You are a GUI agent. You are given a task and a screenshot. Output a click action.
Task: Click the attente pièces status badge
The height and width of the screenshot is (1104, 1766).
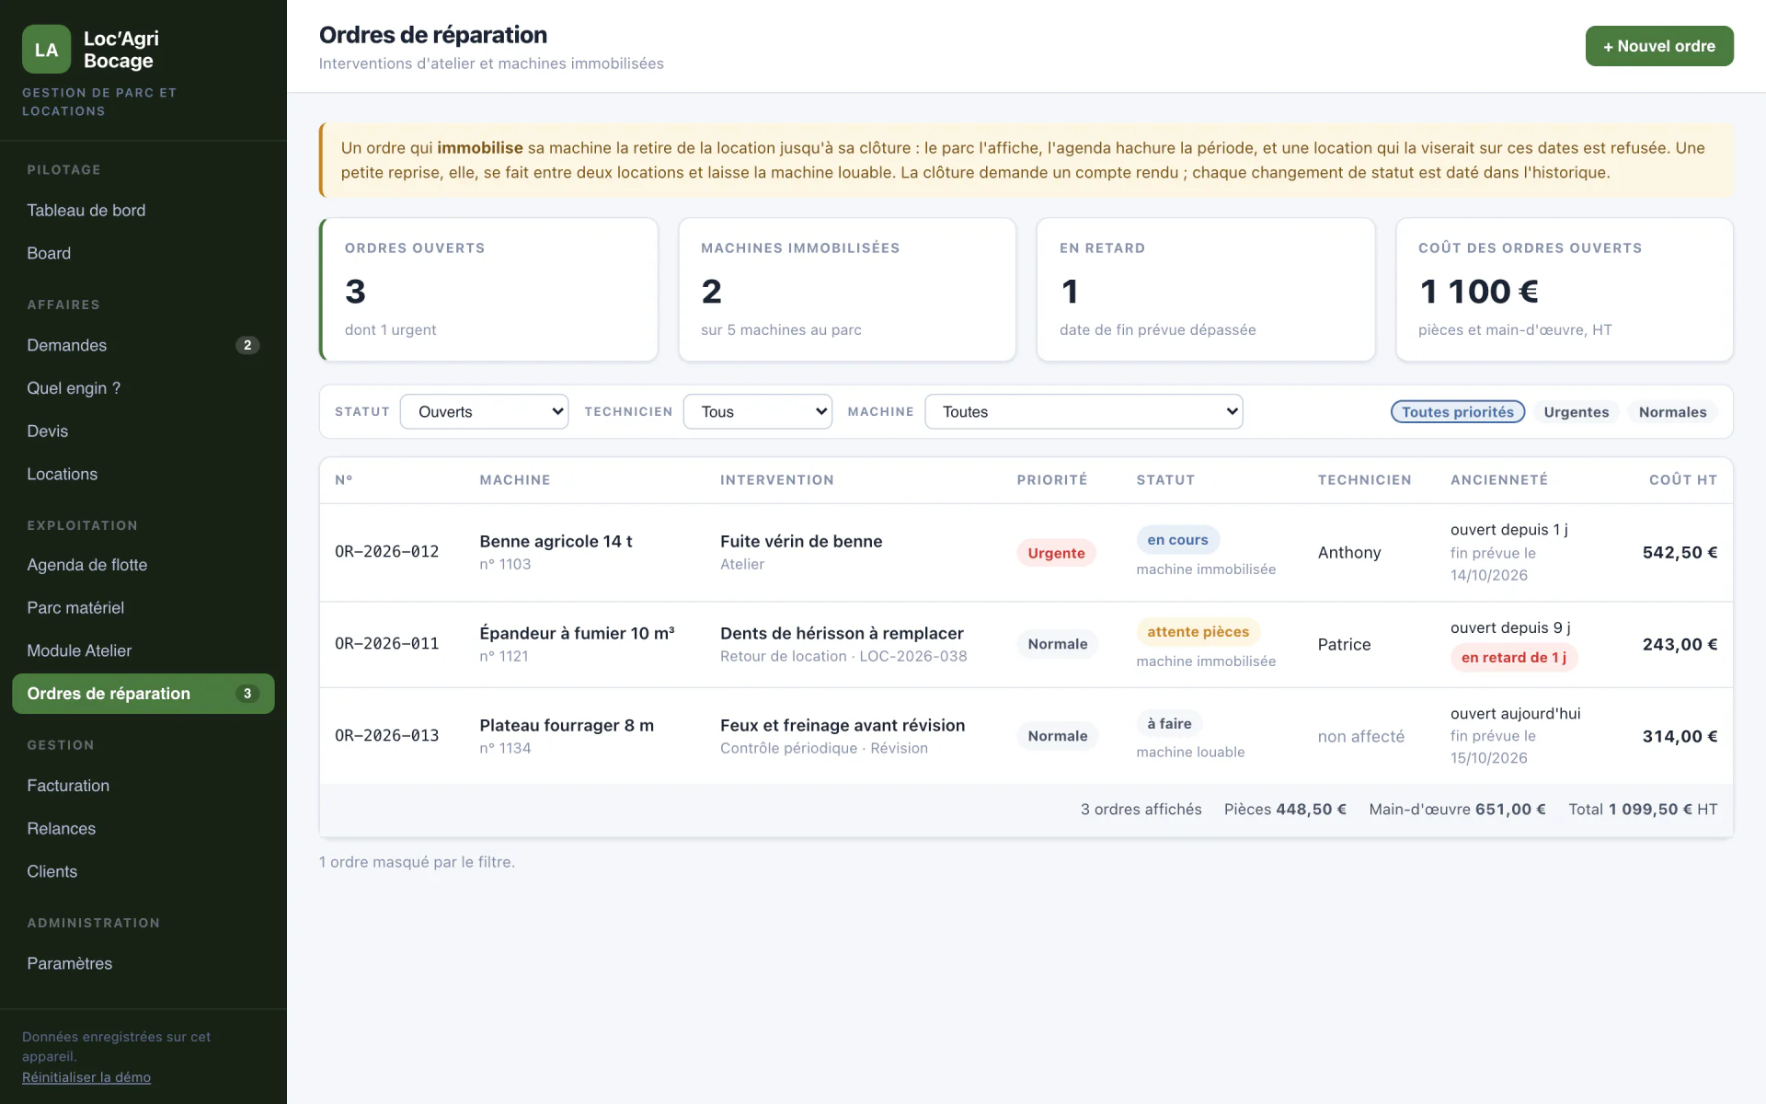click(1198, 632)
